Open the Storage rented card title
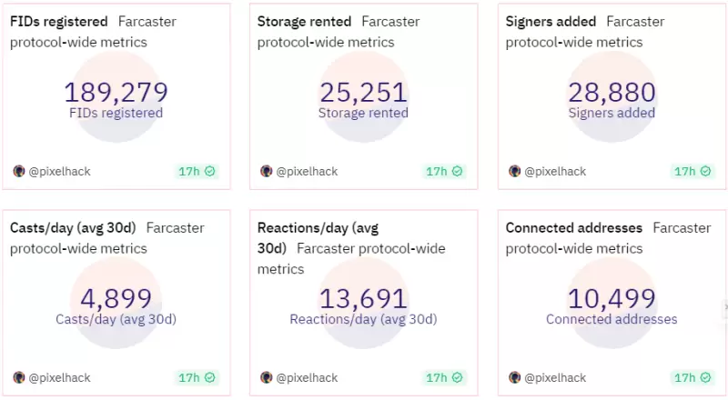728x400 pixels. [x=305, y=21]
